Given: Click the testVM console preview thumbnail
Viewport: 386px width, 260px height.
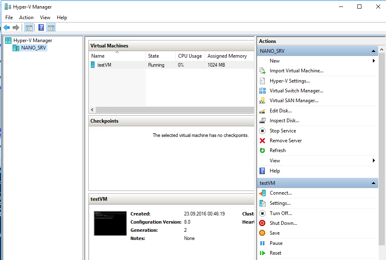Looking at the screenshot, I should 110,223.
